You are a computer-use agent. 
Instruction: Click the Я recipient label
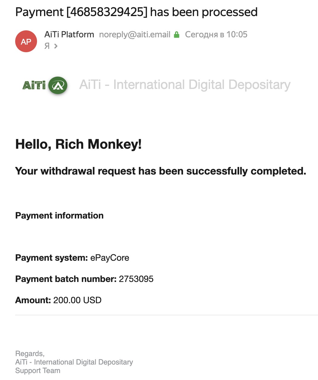(47, 46)
